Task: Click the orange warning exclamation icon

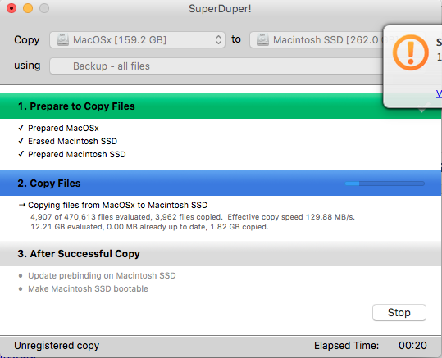Action: click(410, 52)
